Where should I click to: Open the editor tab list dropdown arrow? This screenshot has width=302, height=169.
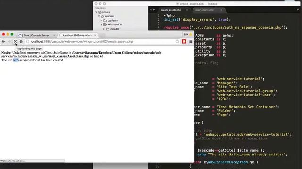(298, 10)
